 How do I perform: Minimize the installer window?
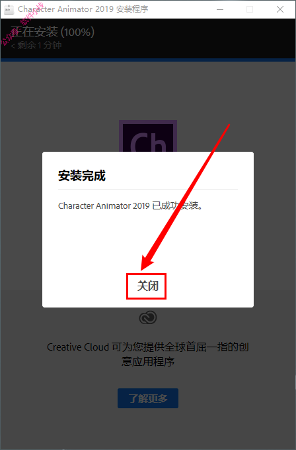pyautogui.click(x=220, y=9)
